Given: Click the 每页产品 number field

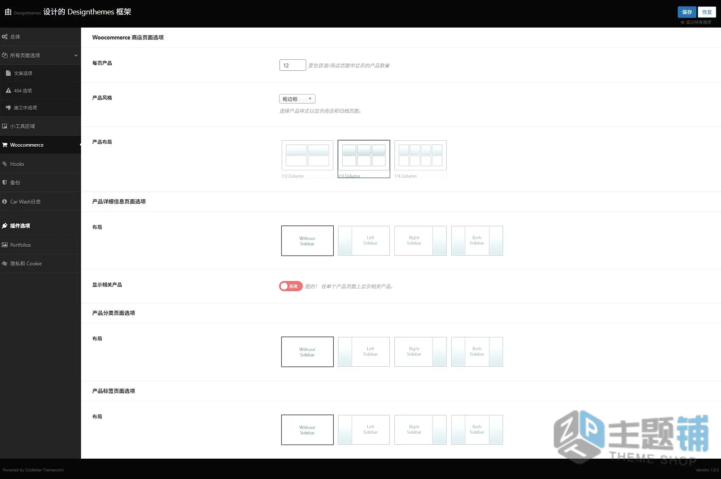Looking at the screenshot, I should pos(293,65).
